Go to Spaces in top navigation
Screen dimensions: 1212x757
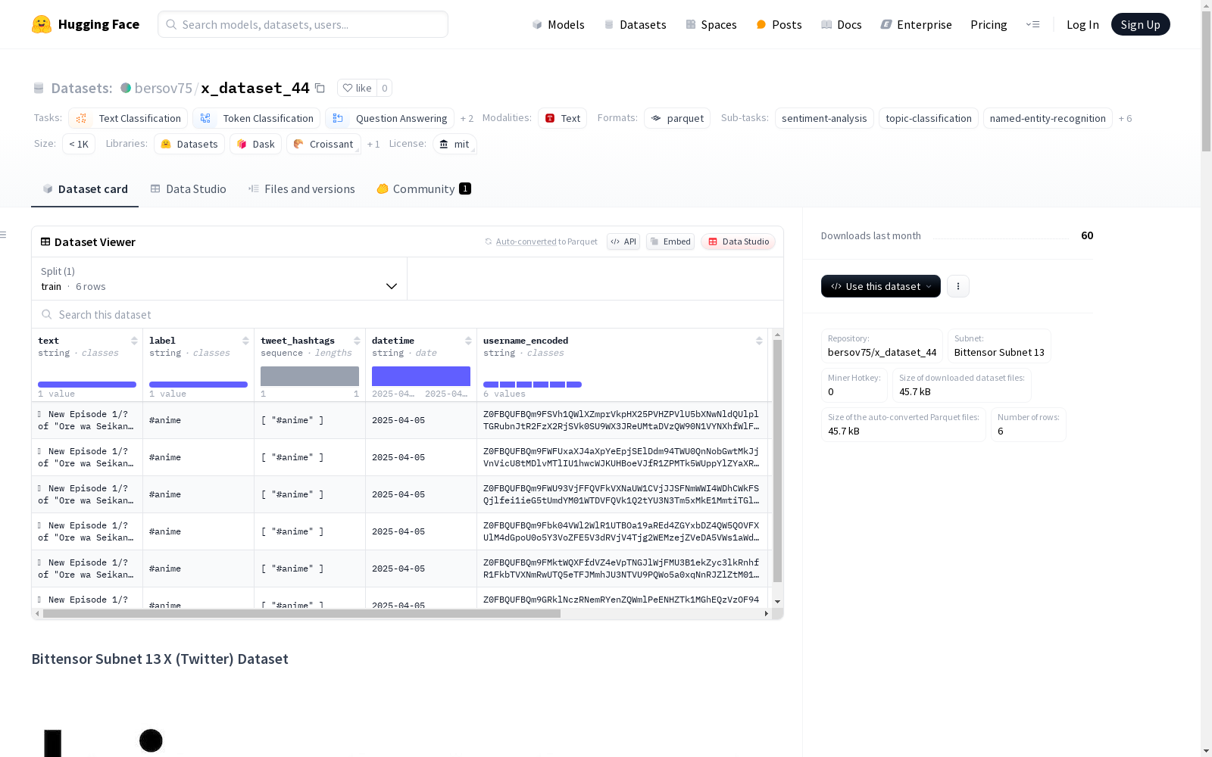tap(711, 24)
